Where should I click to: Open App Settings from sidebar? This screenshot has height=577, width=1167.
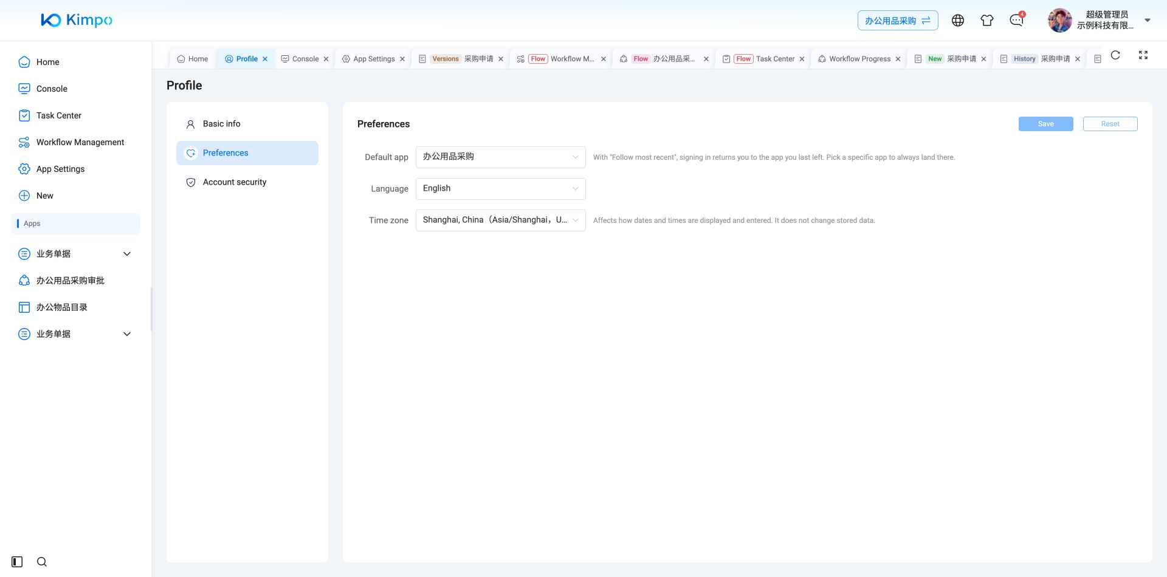click(76, 169)
